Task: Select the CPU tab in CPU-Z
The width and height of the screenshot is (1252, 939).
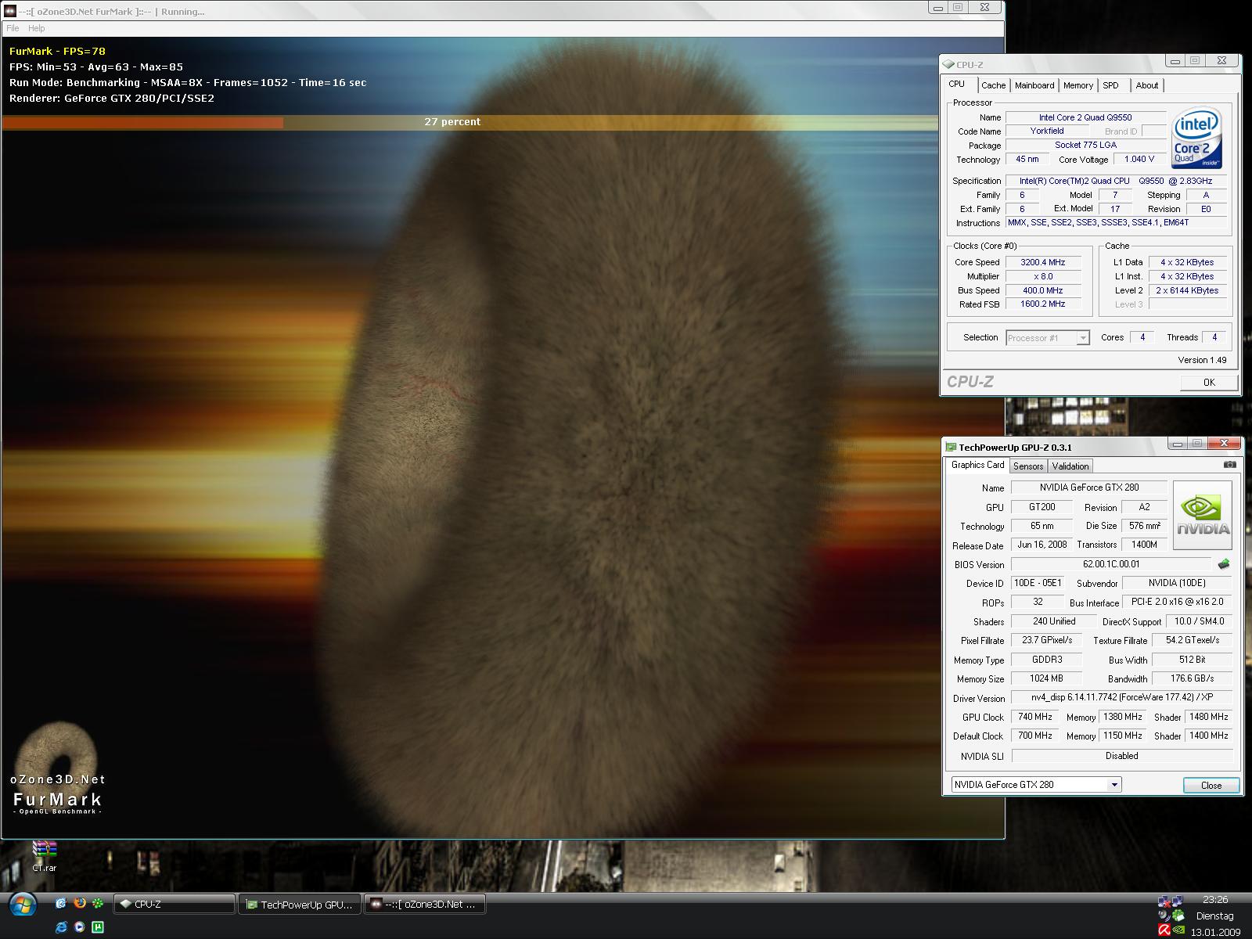Action: (957, 84)
